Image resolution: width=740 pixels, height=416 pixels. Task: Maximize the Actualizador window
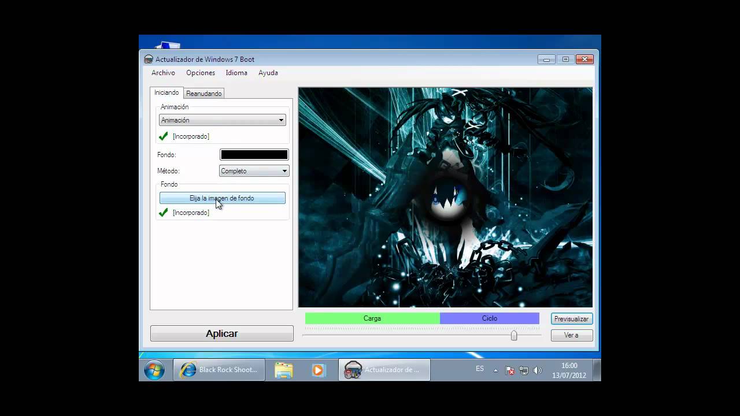pyautogui.click(x=565, y=60)
